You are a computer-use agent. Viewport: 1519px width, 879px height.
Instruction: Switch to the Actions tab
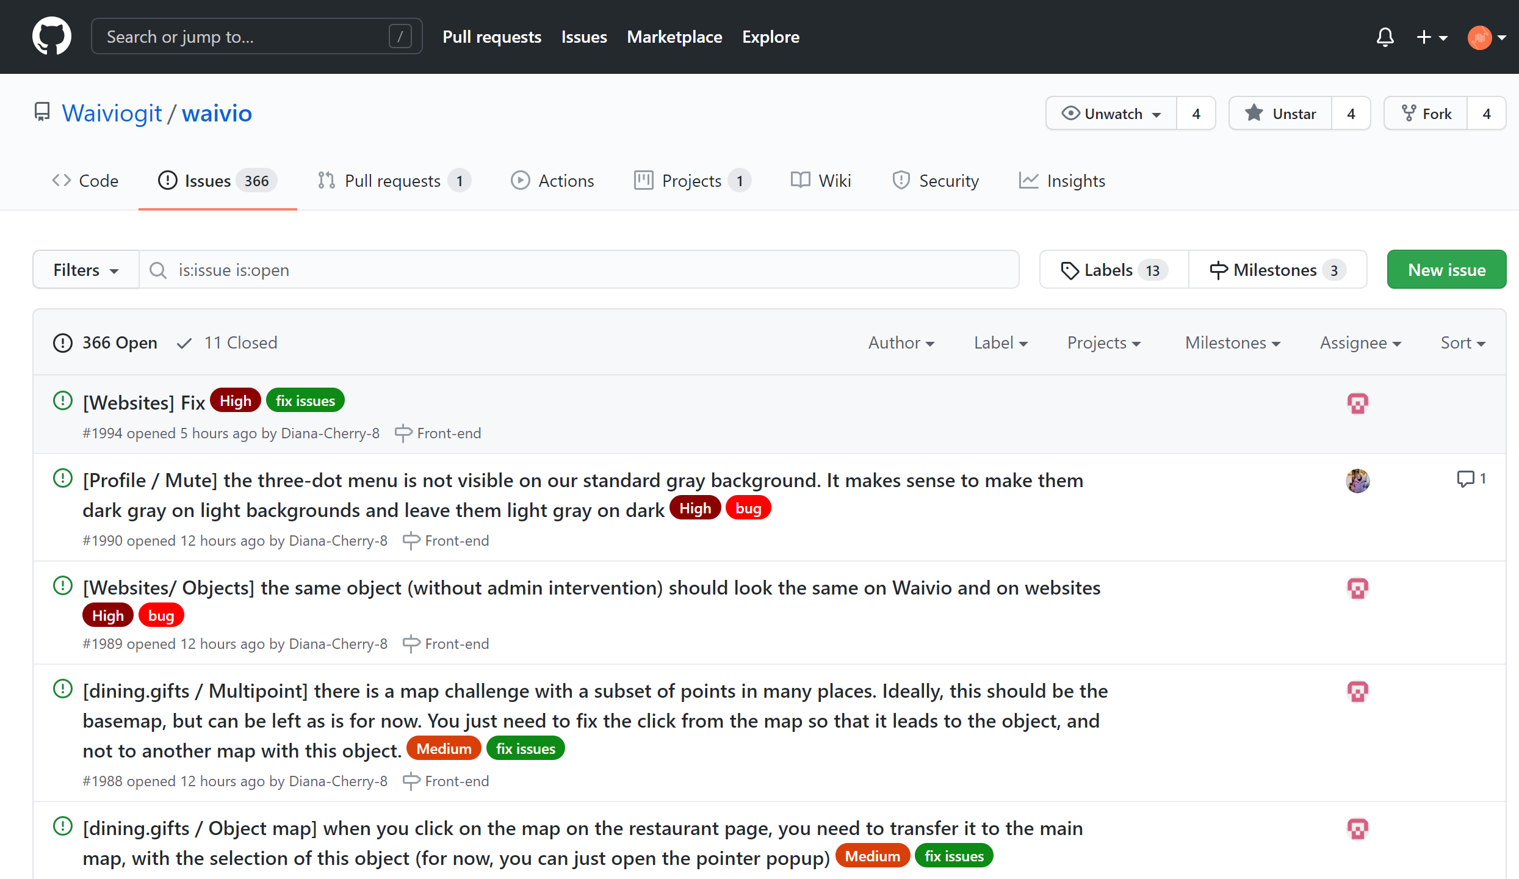point(552,181)
